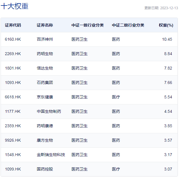
Task: Click the 信达生物 row name
Action: (x=45, y=68)
